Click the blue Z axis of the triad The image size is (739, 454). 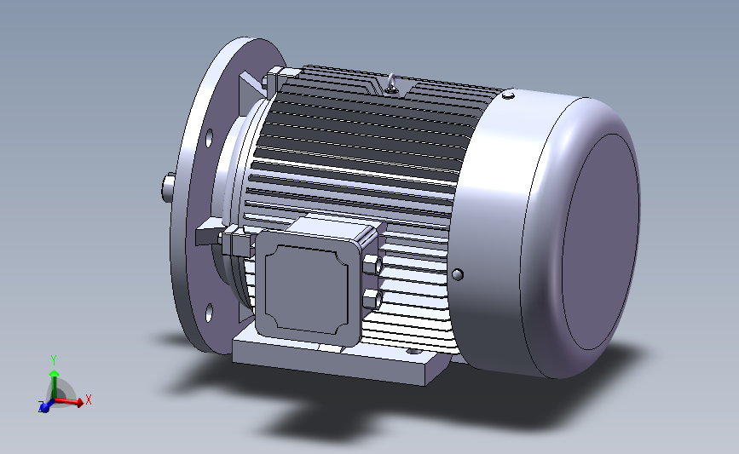pyautogui.click(x=45, y=406)
